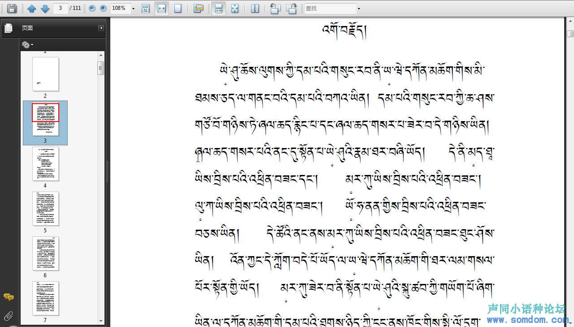Click the snapshot image tool icon

pyautogui.click(x=199, y=8)
